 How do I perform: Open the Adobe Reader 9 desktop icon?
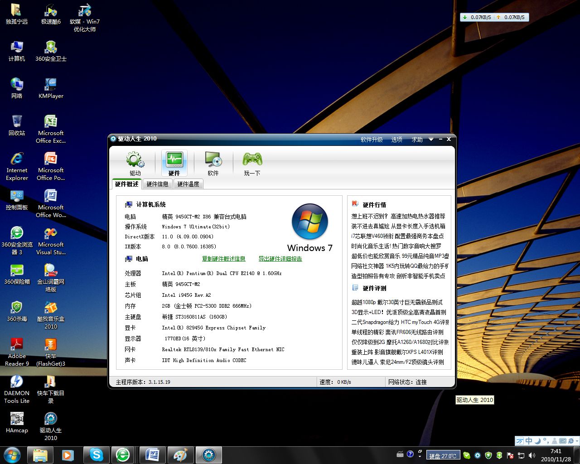pos(17,352)
